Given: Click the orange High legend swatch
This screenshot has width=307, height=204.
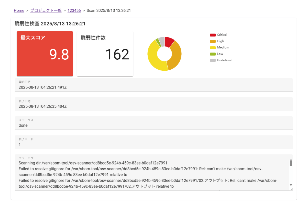Looking at the screenshot, I should click(213, 41).
